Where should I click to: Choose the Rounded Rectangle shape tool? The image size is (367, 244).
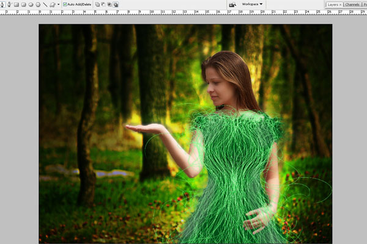23,4
